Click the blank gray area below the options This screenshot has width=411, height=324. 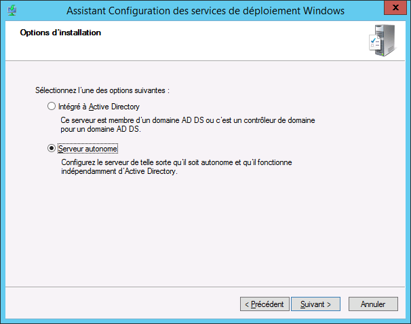203,231
